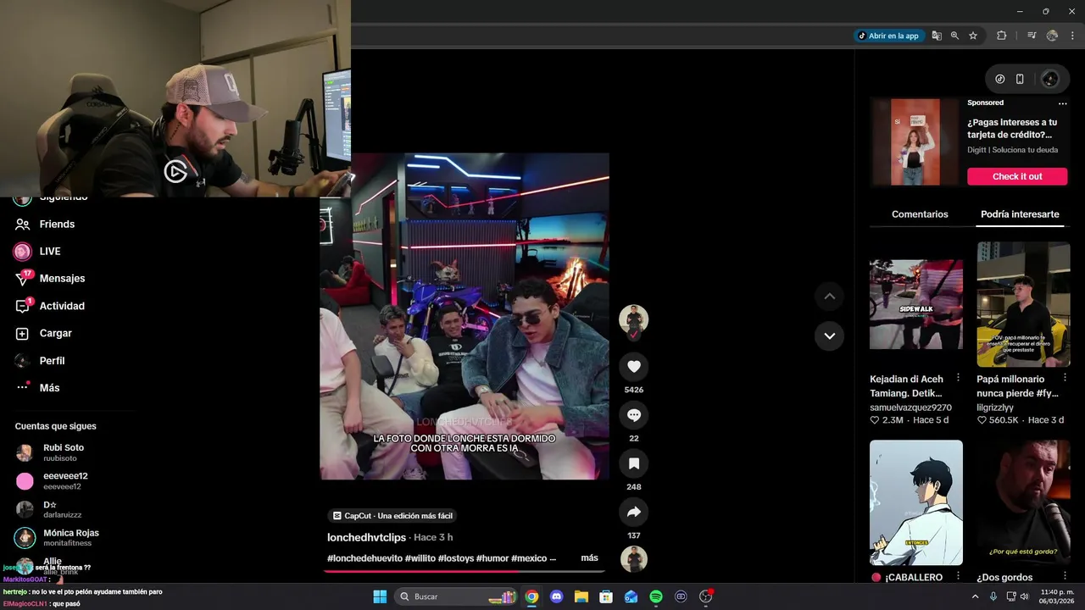Click the #humor hashtag

492,557
